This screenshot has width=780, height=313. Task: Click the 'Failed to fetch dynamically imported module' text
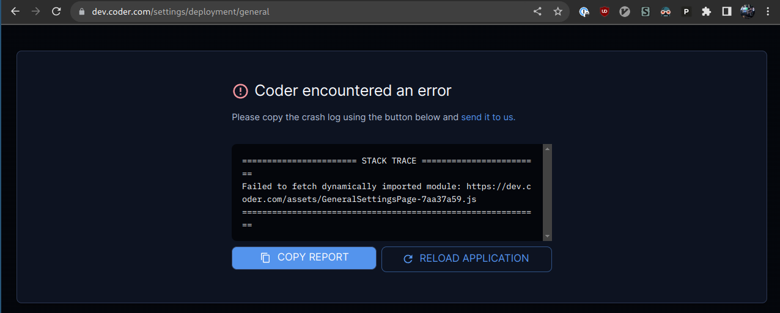(351, 187)
